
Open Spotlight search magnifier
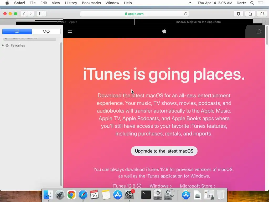click(x=252, y=3)
